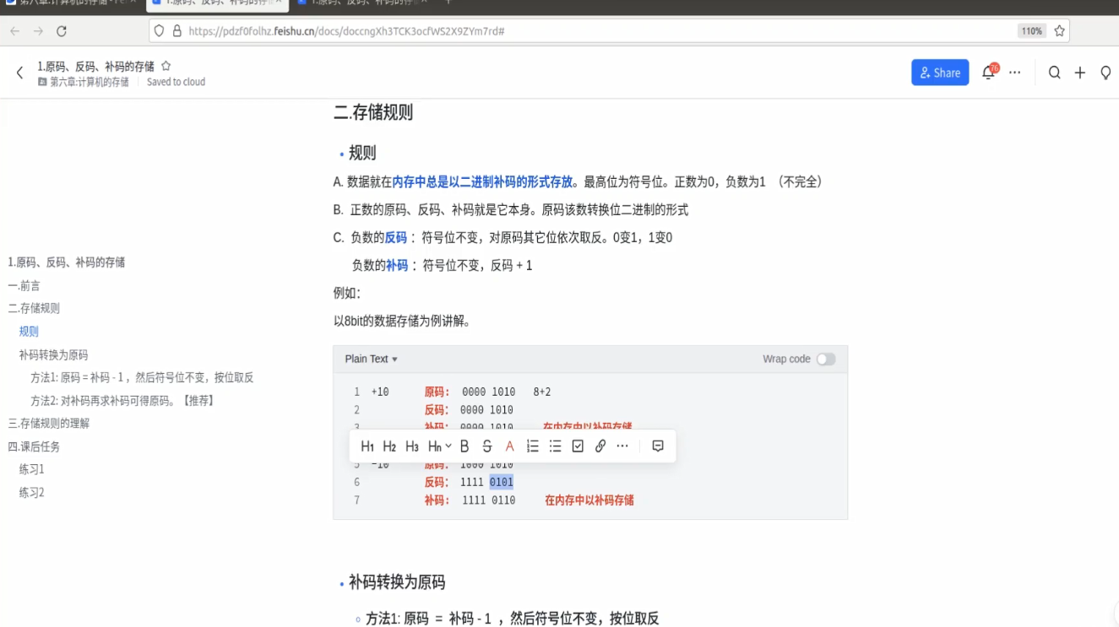Click the red 在内存中以补码存储 note on line 7
This screenshot has height=627, width=1119.
[589, 500]
